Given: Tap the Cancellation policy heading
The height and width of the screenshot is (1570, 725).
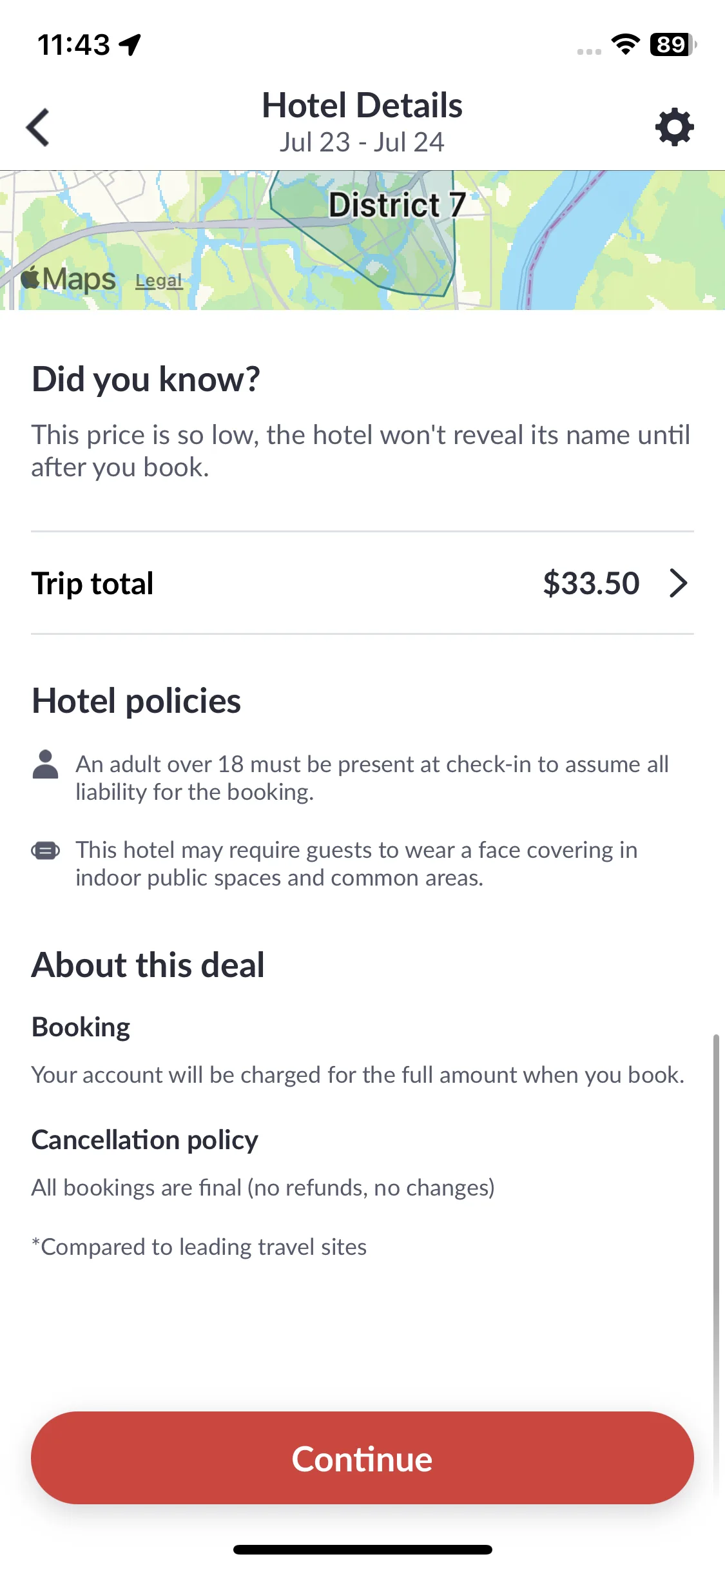Looking at the screenshot, I should (x=145, y=1140).
